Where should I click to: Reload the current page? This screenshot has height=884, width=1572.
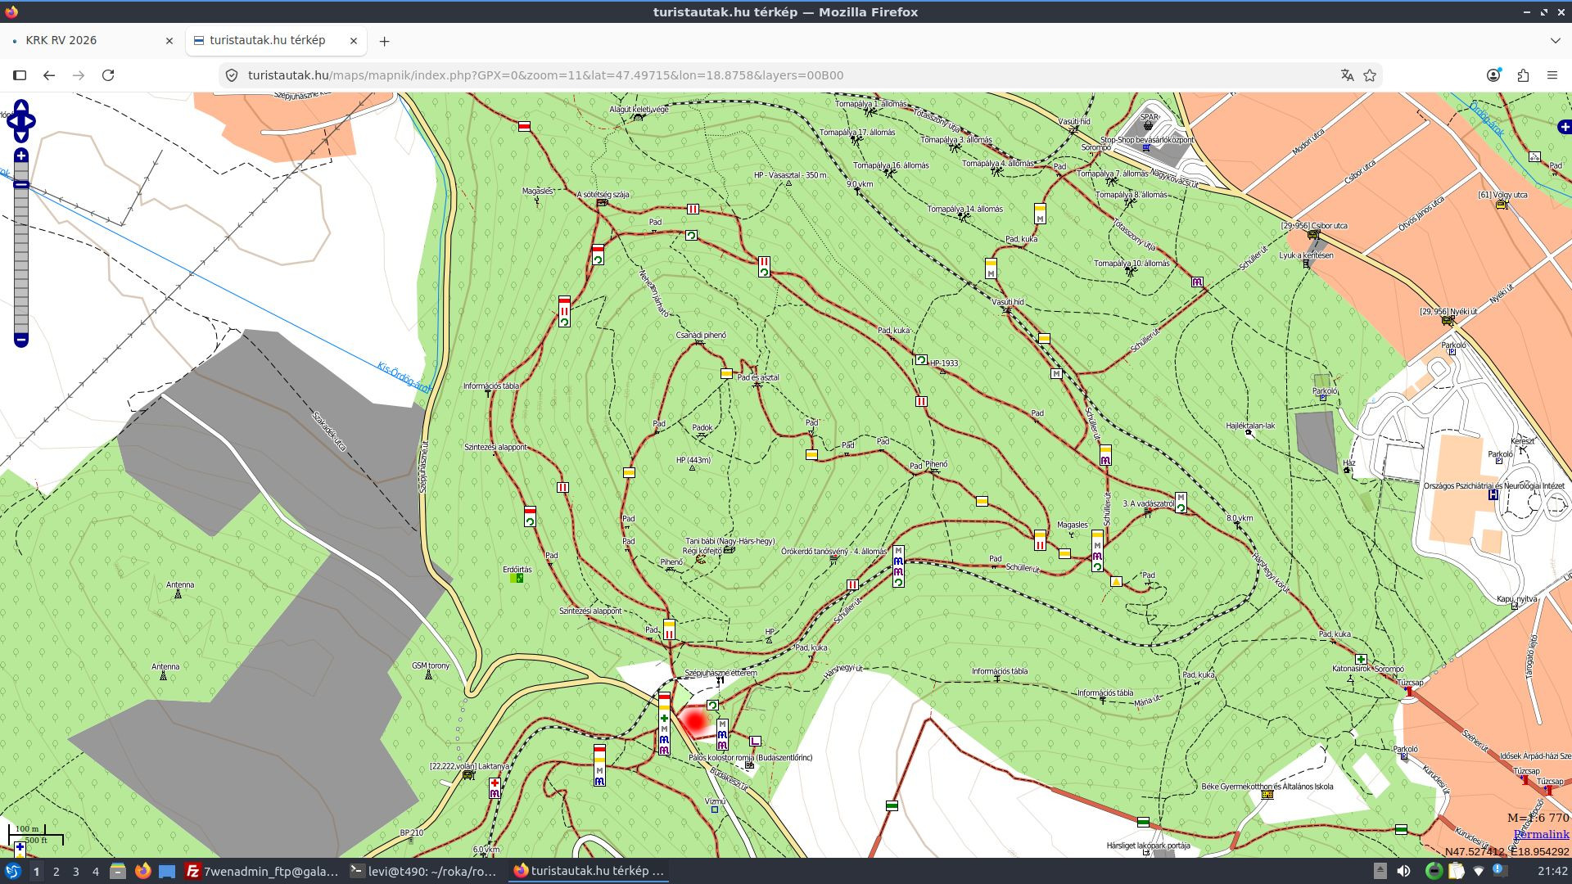click(x=107, y=75)
